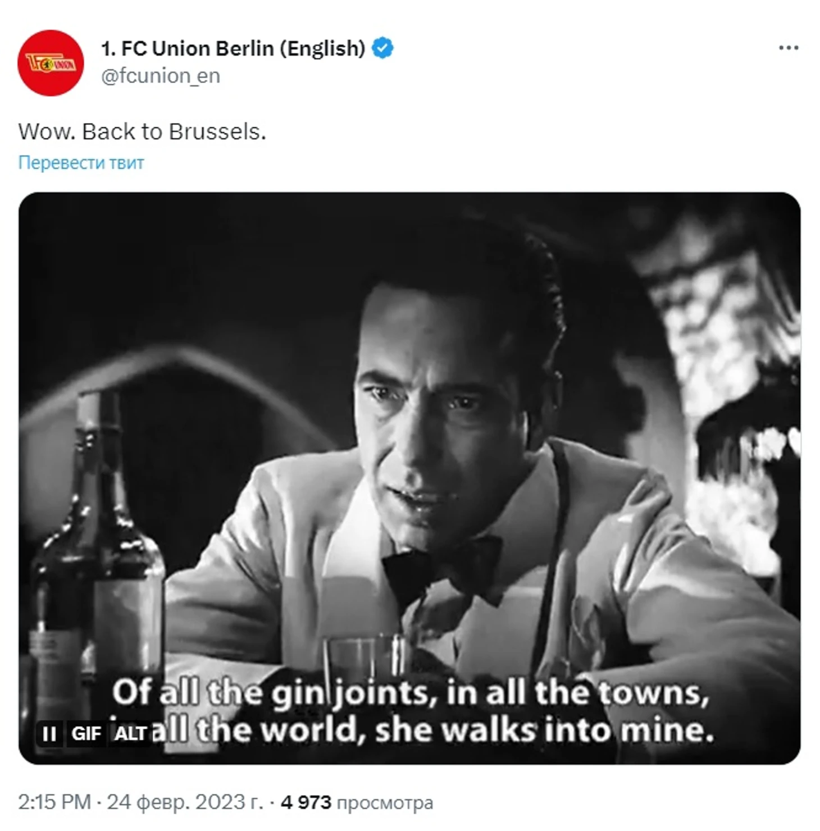Open the '4 973 просмотра' view count

coord(357,802)
